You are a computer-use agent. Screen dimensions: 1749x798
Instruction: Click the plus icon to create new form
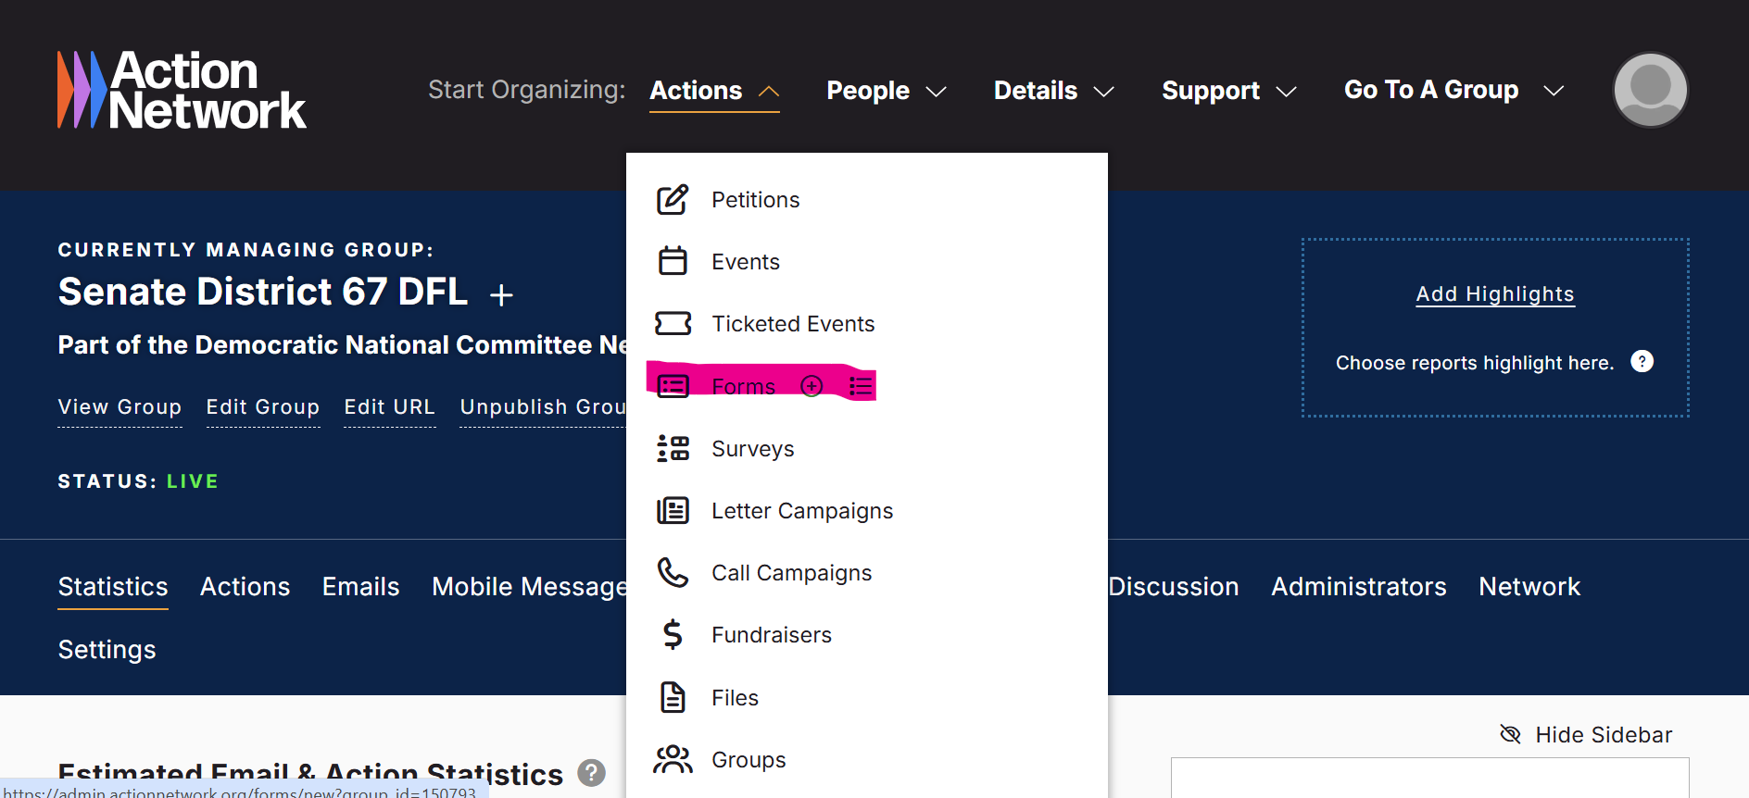point(812,386)
